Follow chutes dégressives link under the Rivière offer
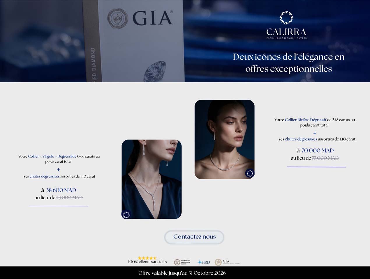370x279 pixels. (301, 139)
